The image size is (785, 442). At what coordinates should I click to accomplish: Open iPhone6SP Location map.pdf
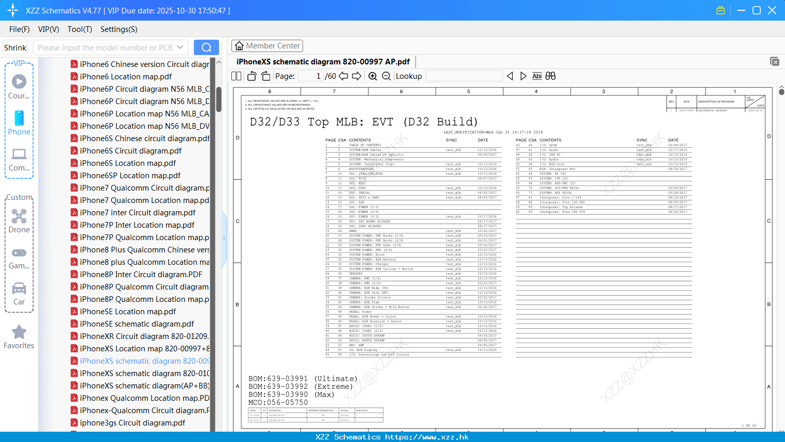pos(130,176)
